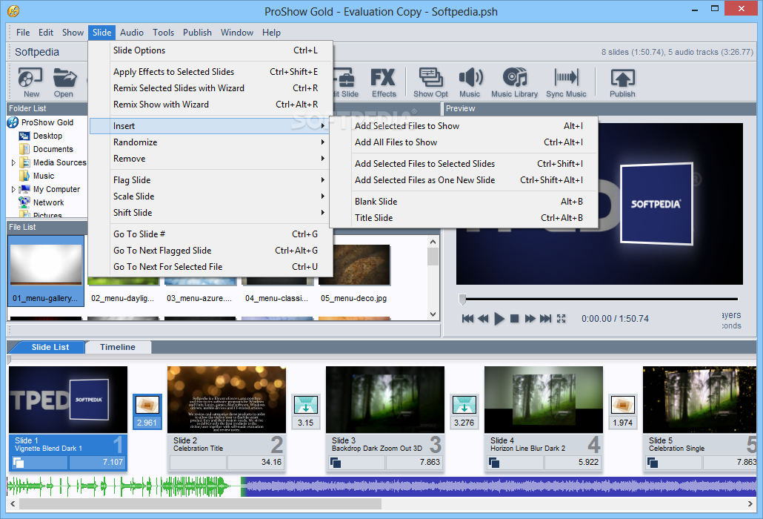
Task: Open the Tools menu
Action: point(163,33)
